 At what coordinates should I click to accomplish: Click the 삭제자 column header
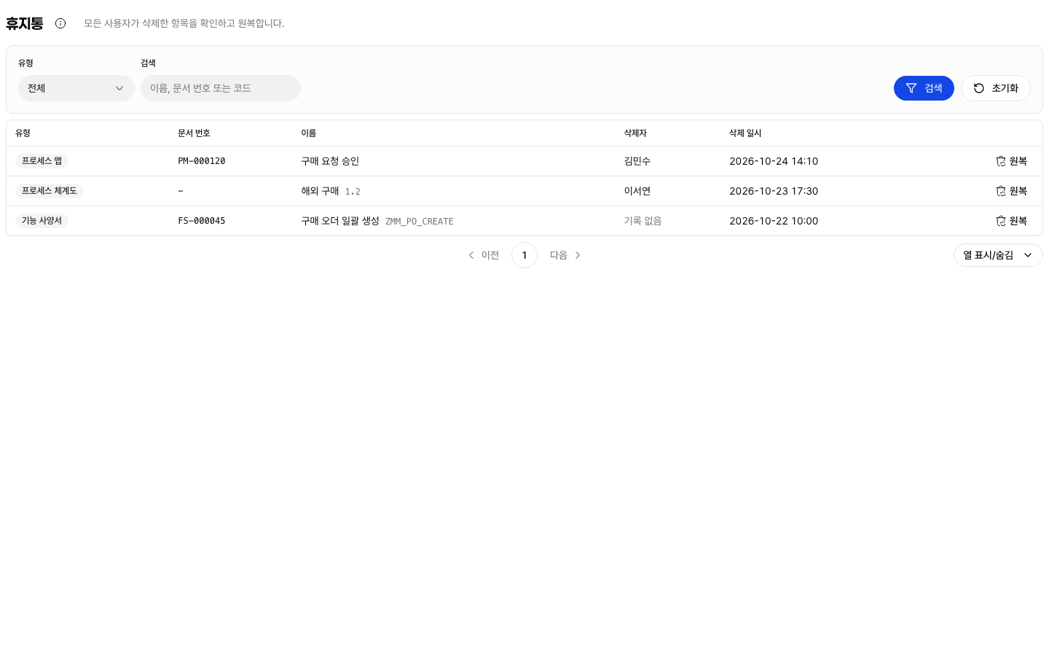click(x=635, y=133)
